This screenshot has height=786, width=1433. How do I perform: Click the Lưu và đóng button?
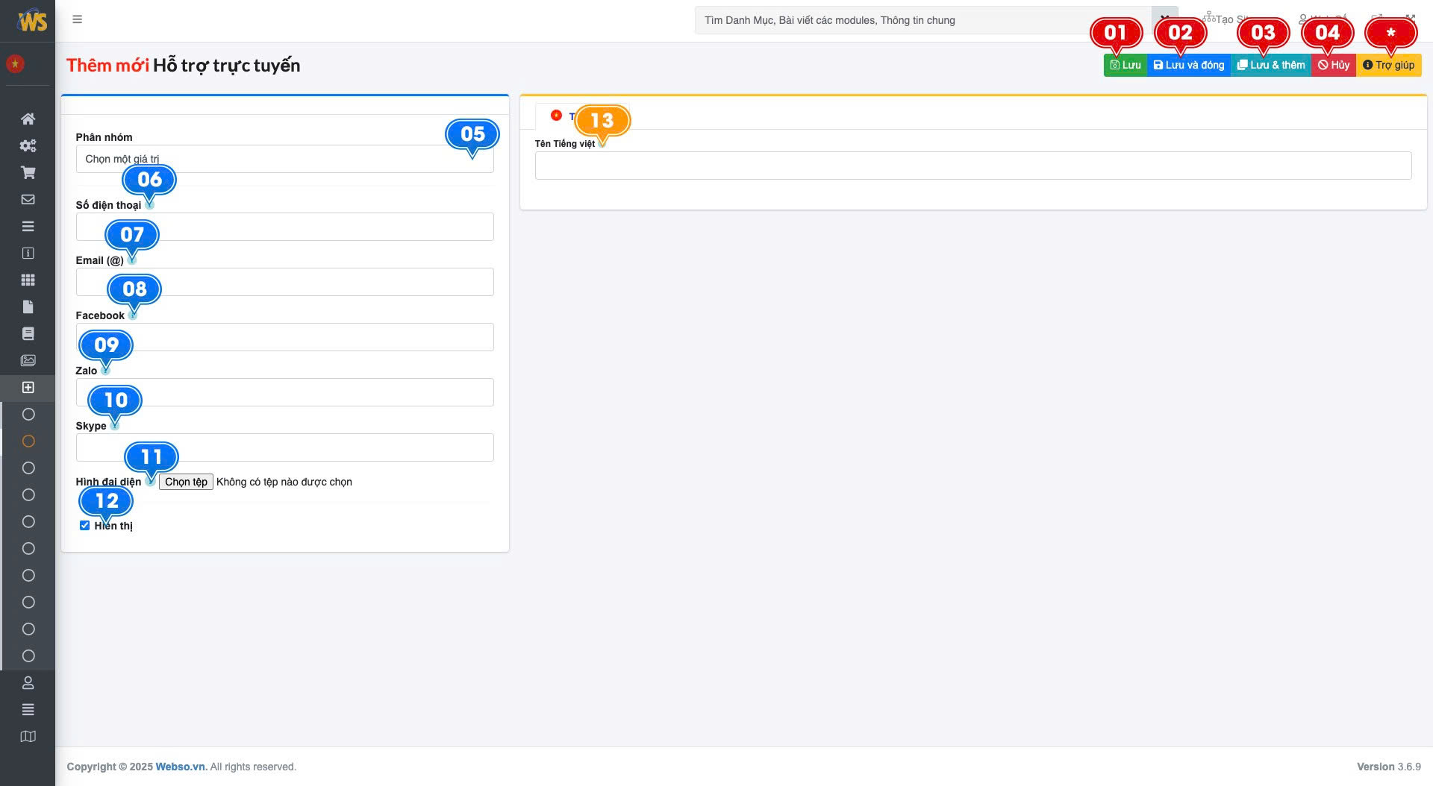(x=1188, y=65)
